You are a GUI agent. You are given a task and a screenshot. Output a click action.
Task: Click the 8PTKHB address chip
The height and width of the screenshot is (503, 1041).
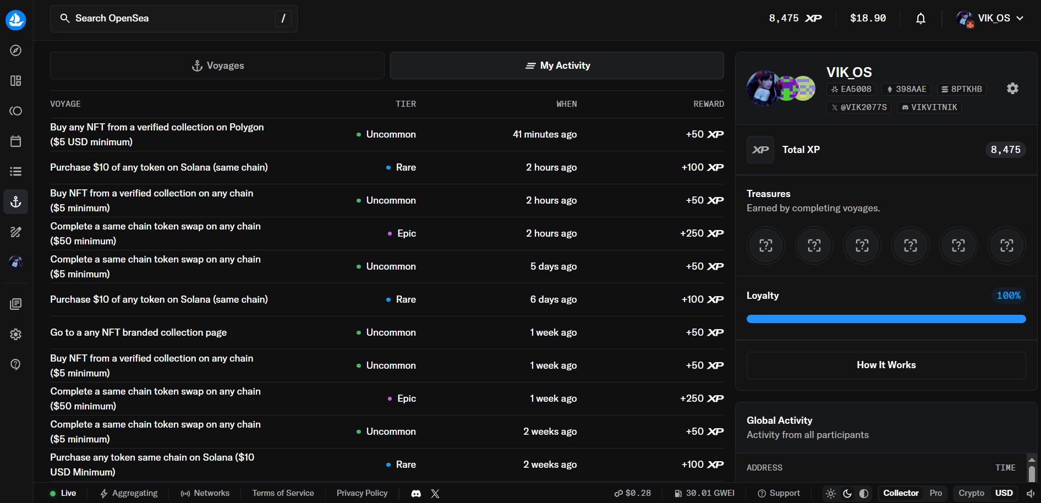pos(962,89)
